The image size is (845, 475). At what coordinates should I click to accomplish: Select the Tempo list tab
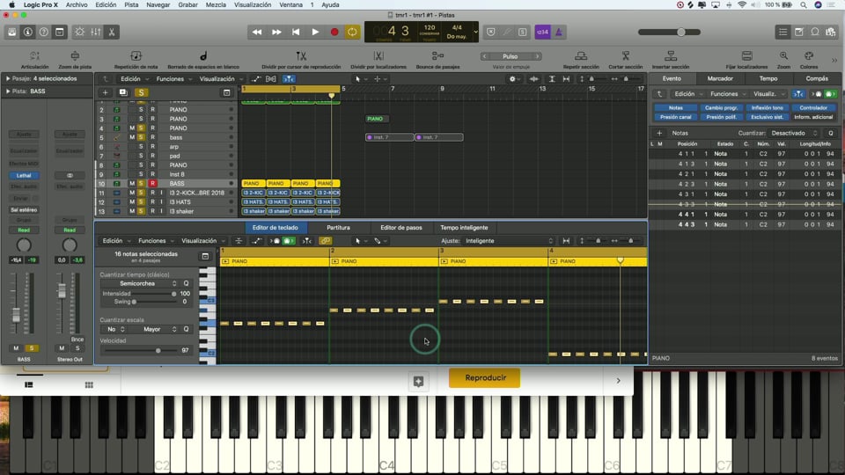point(768,78)
